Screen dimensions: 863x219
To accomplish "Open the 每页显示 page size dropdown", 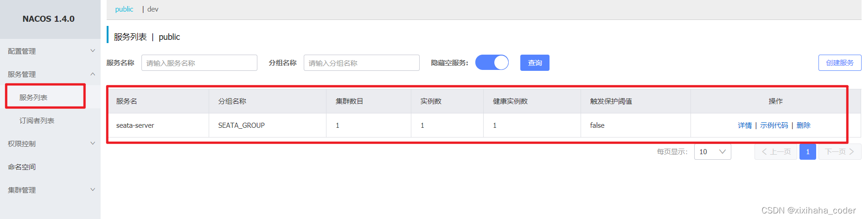I will 712,152.
